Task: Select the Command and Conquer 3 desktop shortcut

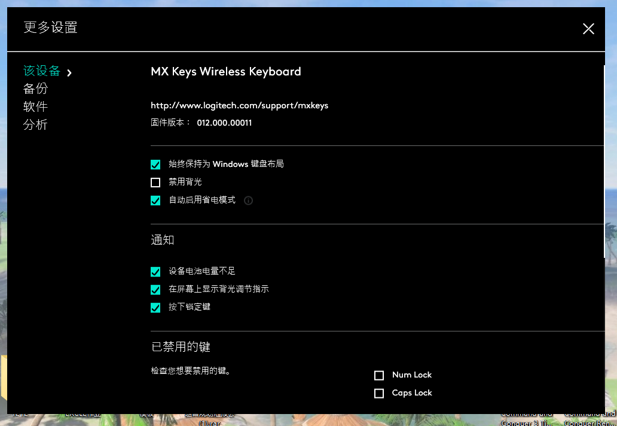Action: point(526,418)
